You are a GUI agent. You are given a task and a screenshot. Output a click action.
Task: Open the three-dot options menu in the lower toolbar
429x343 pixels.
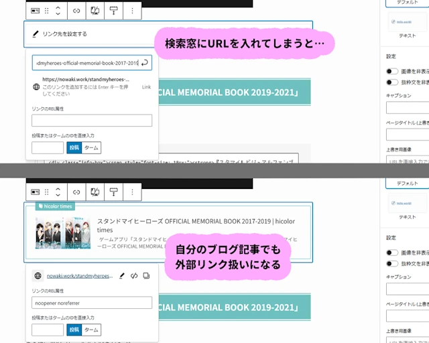point(132,192)
